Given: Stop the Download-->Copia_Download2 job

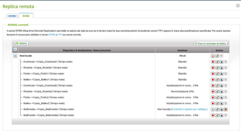Looking at the screenshot, I should pyautogui.click(x=213, y=85).
